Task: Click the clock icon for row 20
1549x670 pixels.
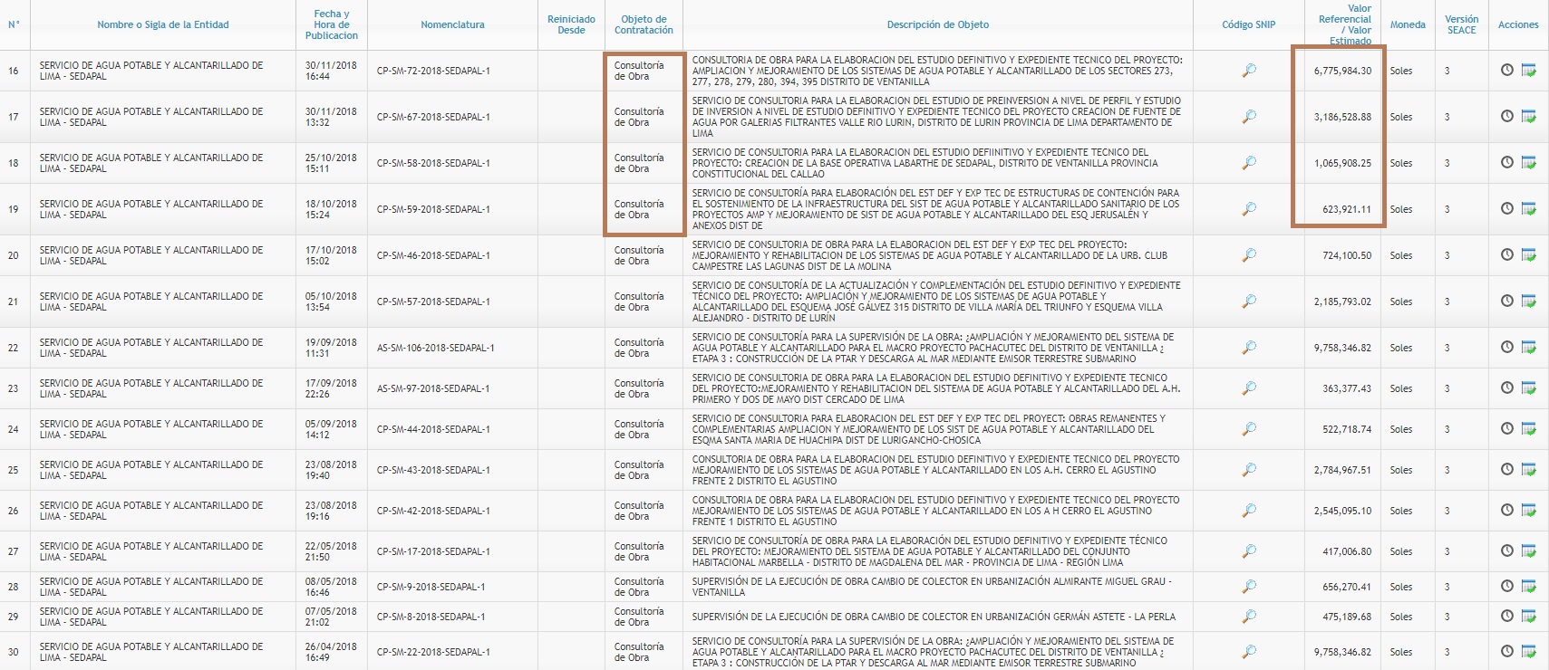Action: (1506, 255)
